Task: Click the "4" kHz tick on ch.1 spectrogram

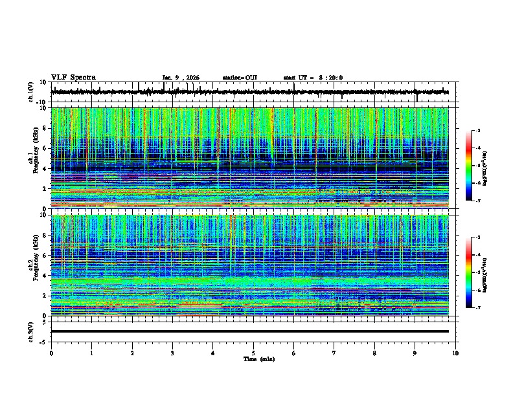Action: 45,169
